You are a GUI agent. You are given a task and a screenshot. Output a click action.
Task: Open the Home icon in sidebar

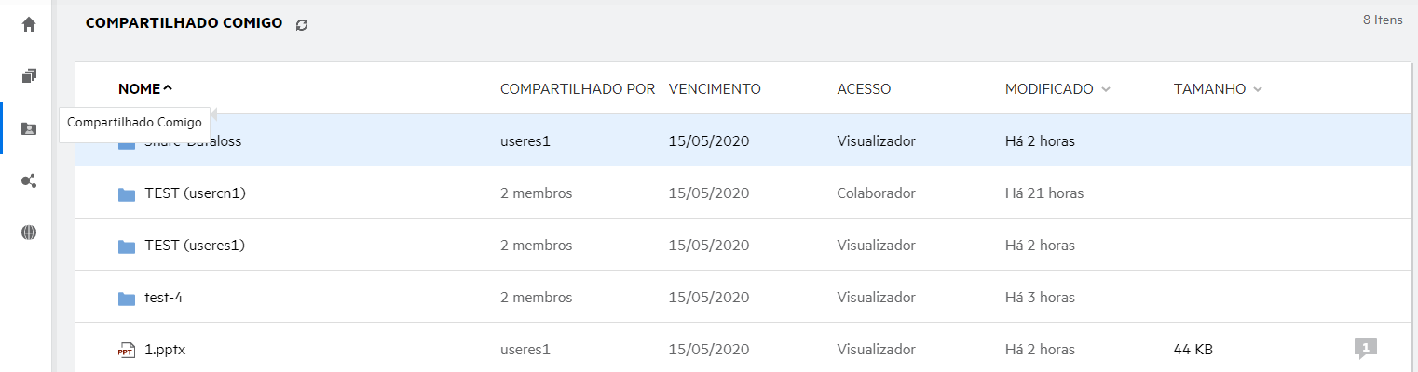(x=28, y=25)
